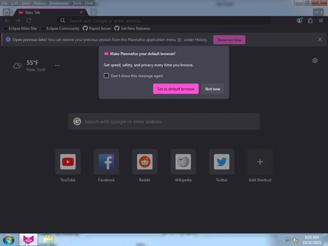This screenshot has height=246, width=328.
Task: Click the magnifier icon in the address bar
Action: click(x=63, y=20)
